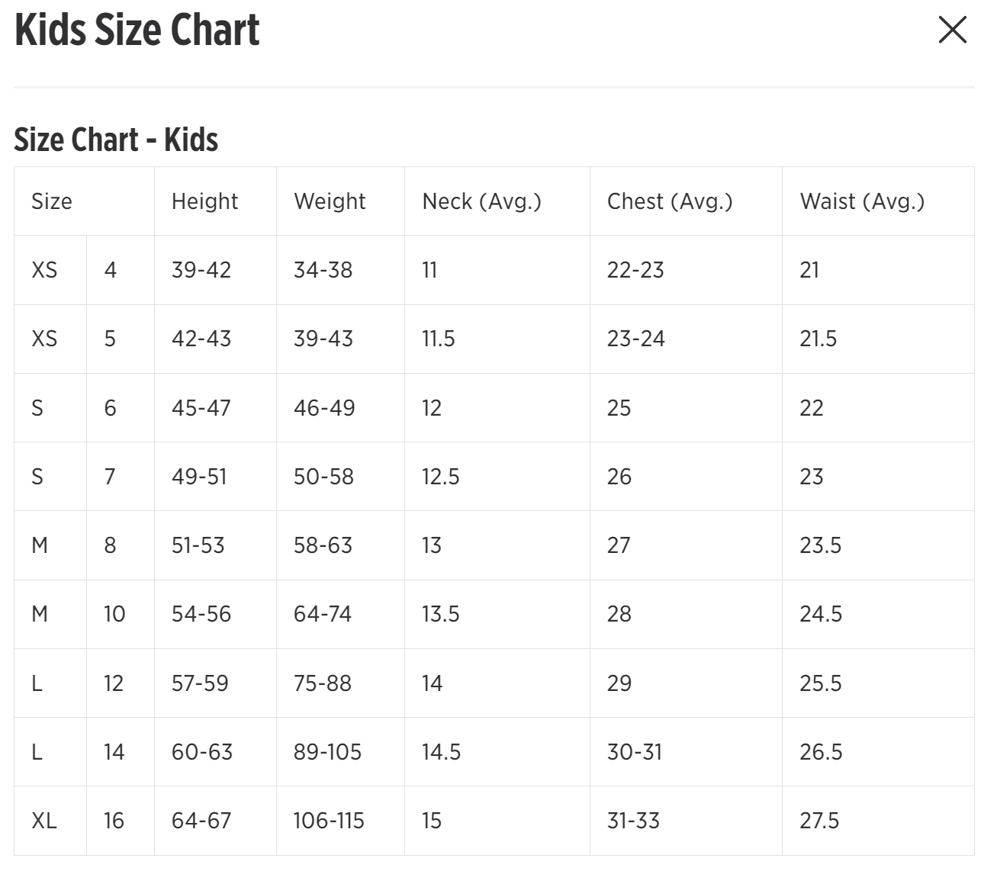Click the Waist (Avg.) column header
Screen dimensions: 981x871
pos(861,201)
